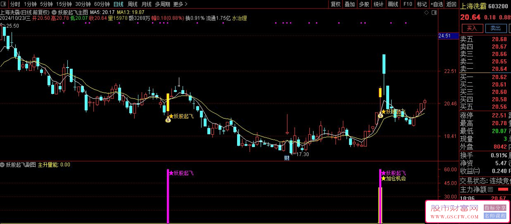Select the 分时 intraday tab

point(15,4)
